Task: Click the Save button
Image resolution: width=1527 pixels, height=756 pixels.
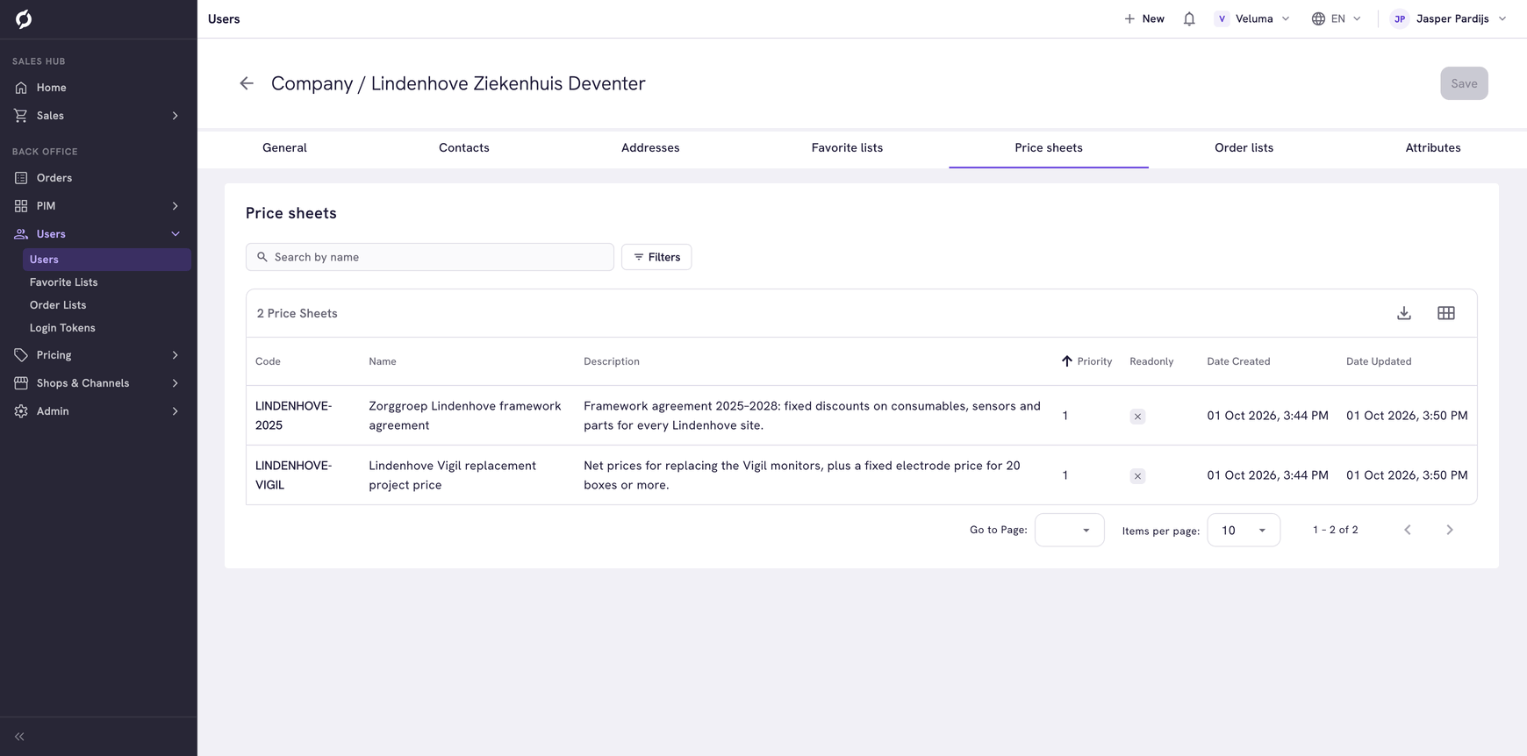Action: point(1464,83)
